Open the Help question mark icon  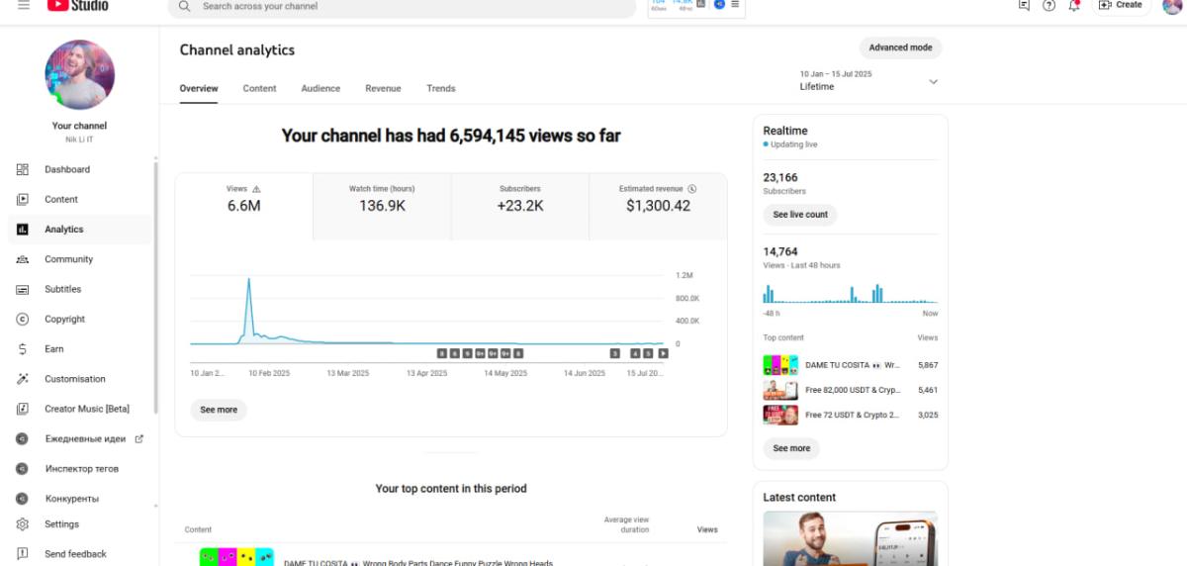[1050, 5]
